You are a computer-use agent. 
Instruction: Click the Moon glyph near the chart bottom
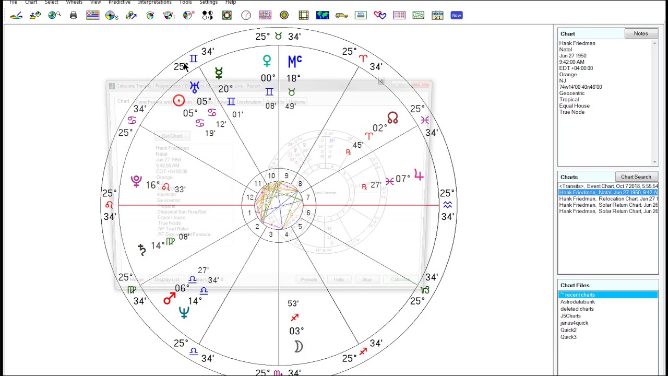[x=298, y=346]
